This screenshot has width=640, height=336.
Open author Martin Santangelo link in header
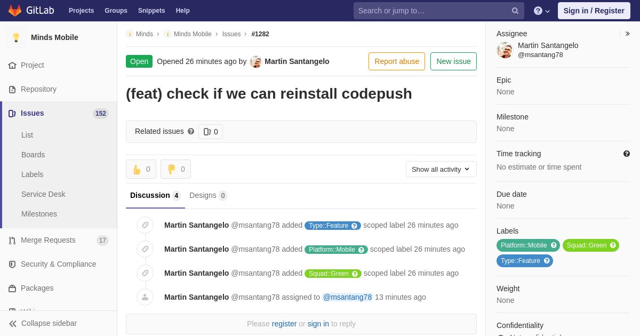297,61
